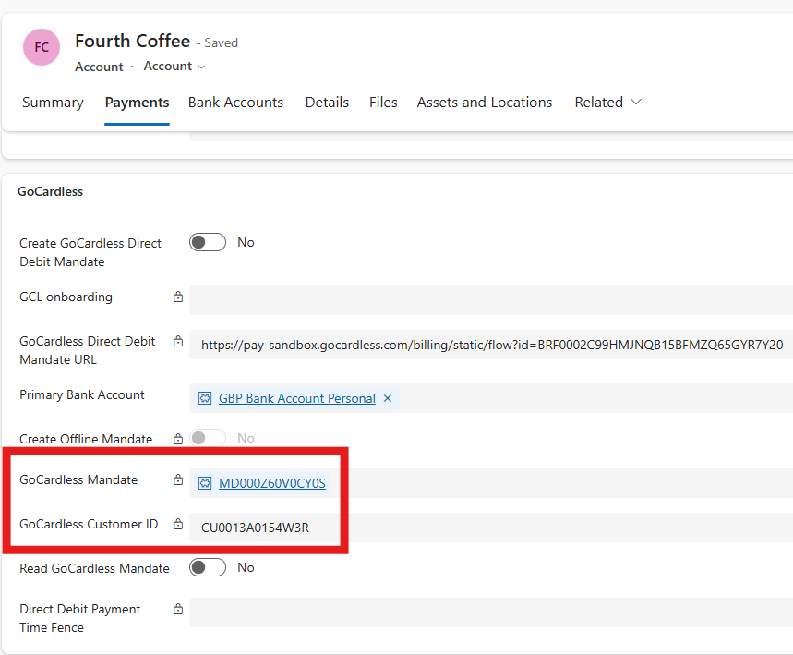Click record icon before GBP Bank Account Personal

tap(205, 398)
